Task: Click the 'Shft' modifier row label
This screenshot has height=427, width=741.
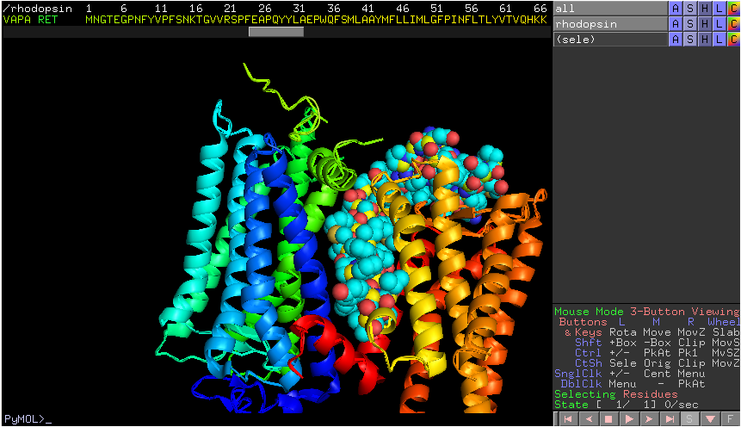Action: [x=589, y=343]
